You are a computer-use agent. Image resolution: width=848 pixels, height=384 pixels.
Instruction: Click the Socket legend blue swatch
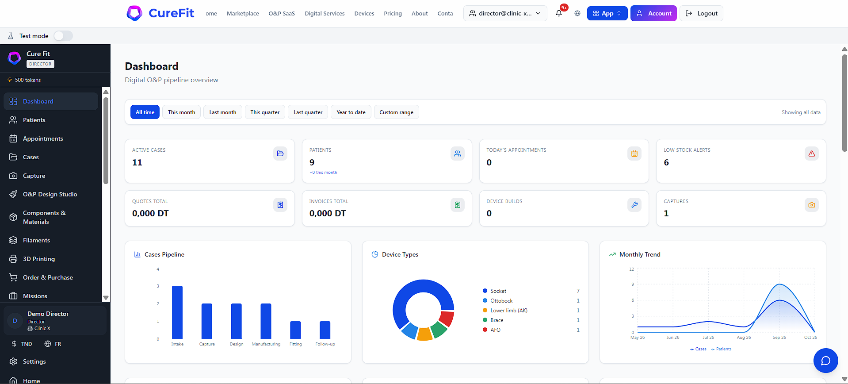coord(485,291)
